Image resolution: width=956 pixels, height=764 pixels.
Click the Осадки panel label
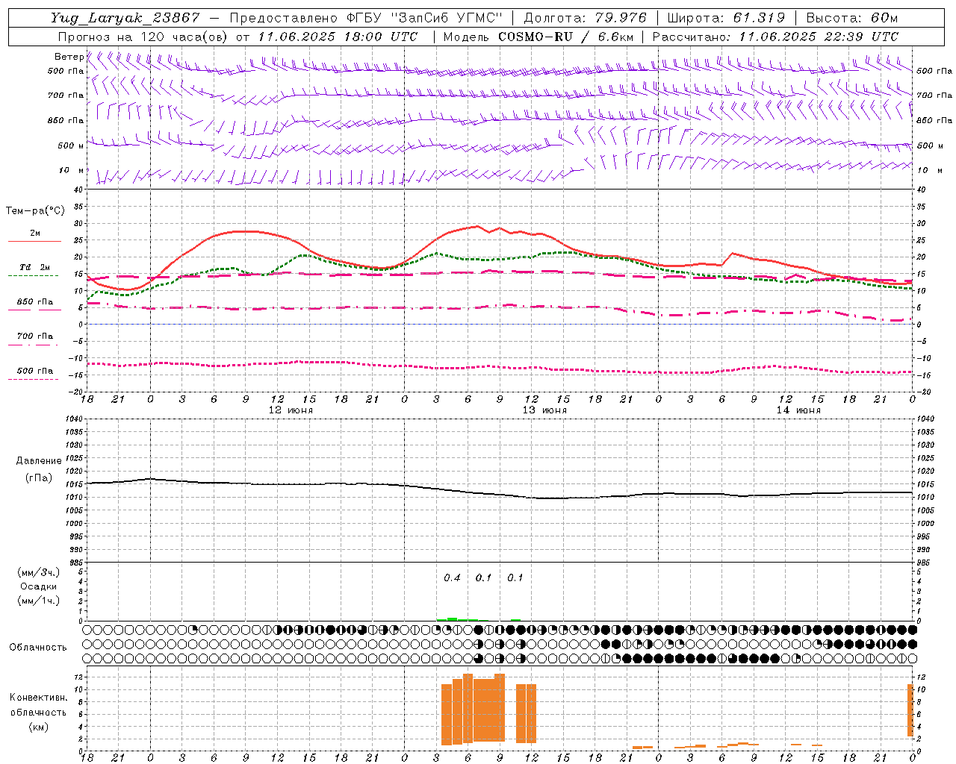[x=39, y=586]
